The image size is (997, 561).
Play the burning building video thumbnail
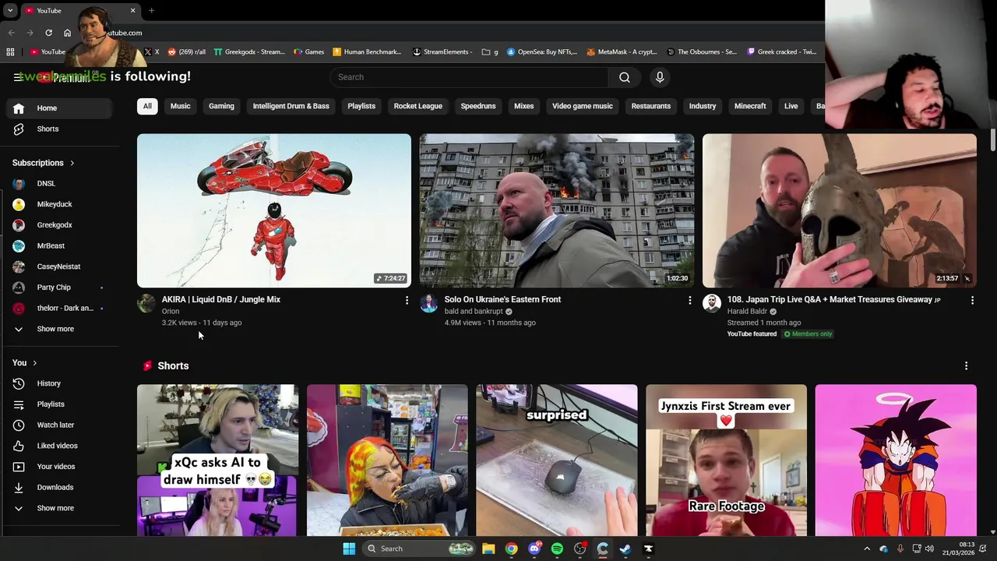coord(557,210)
